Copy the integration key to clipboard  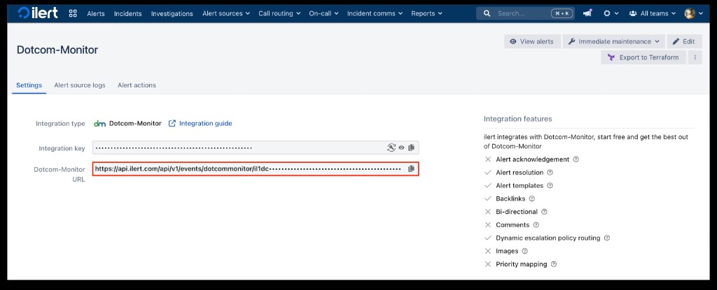click(x=412, y=147)
